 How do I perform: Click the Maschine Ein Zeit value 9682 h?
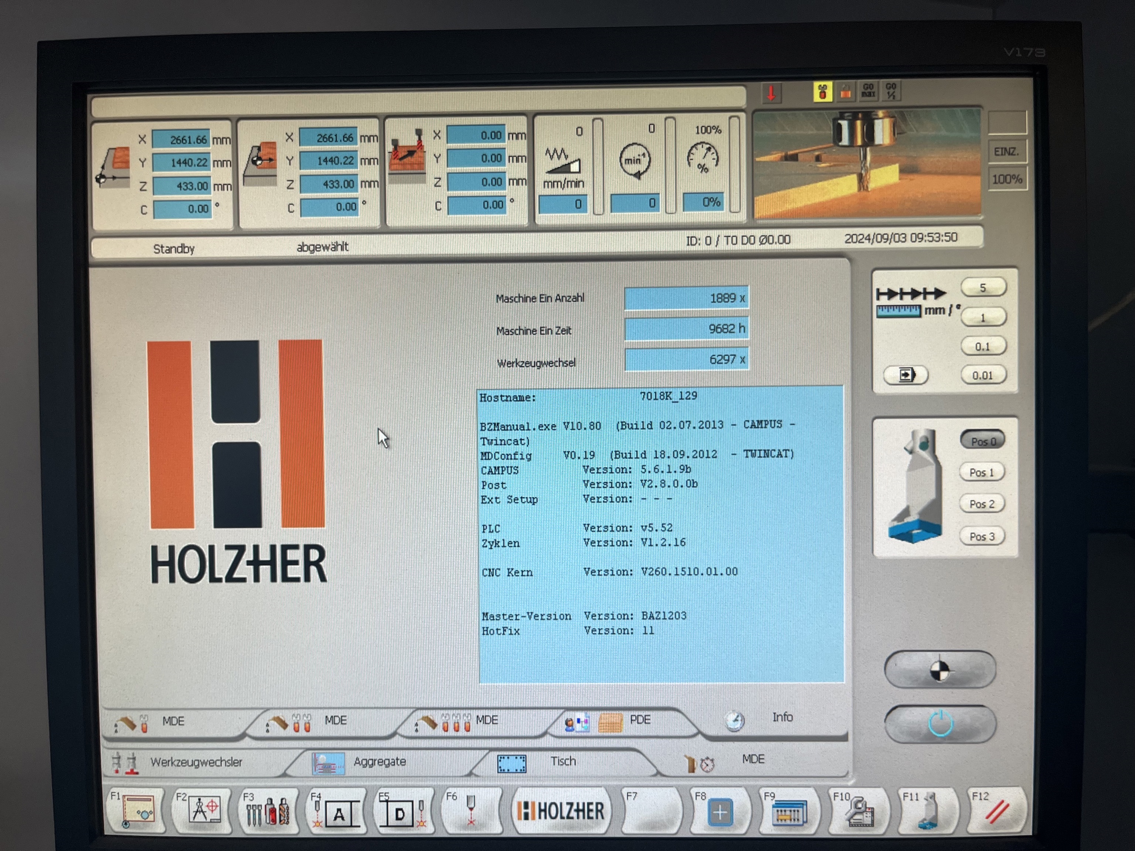(686, 329)
